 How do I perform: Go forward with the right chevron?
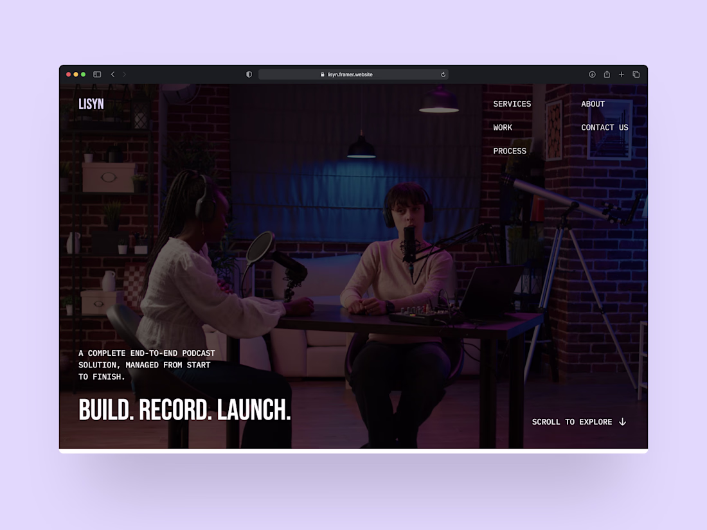click(x=125, y=75)
